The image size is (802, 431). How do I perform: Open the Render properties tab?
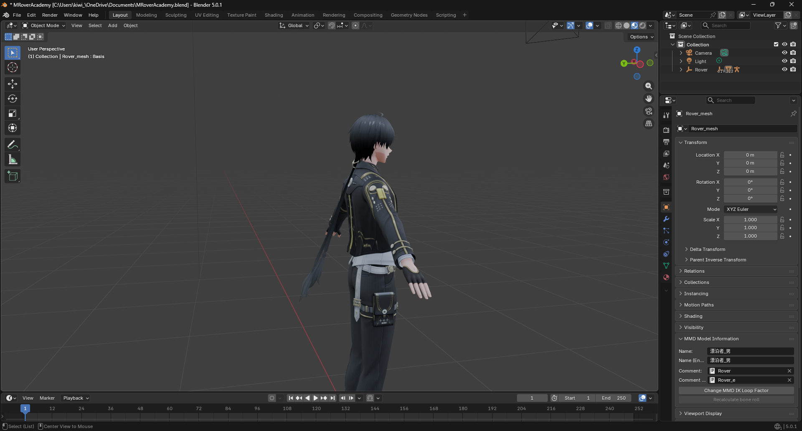666,130
